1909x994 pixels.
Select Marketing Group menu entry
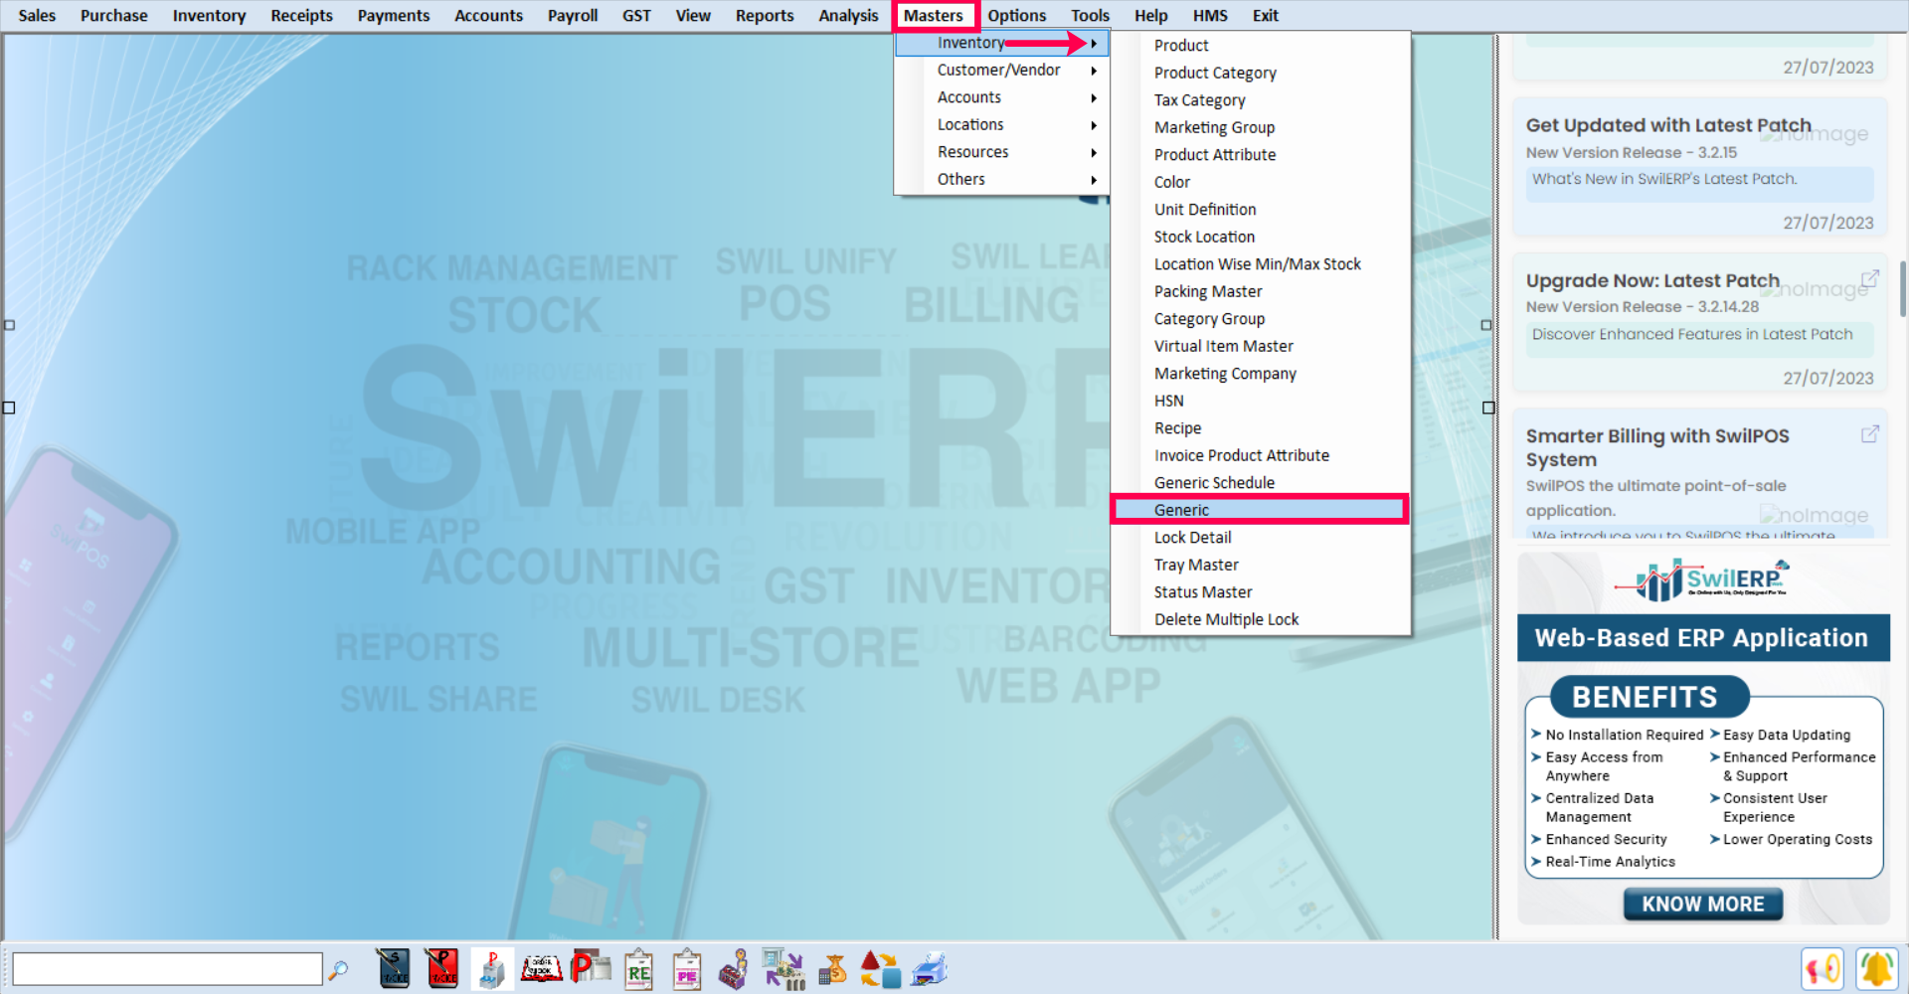(x=1261, y=127)
